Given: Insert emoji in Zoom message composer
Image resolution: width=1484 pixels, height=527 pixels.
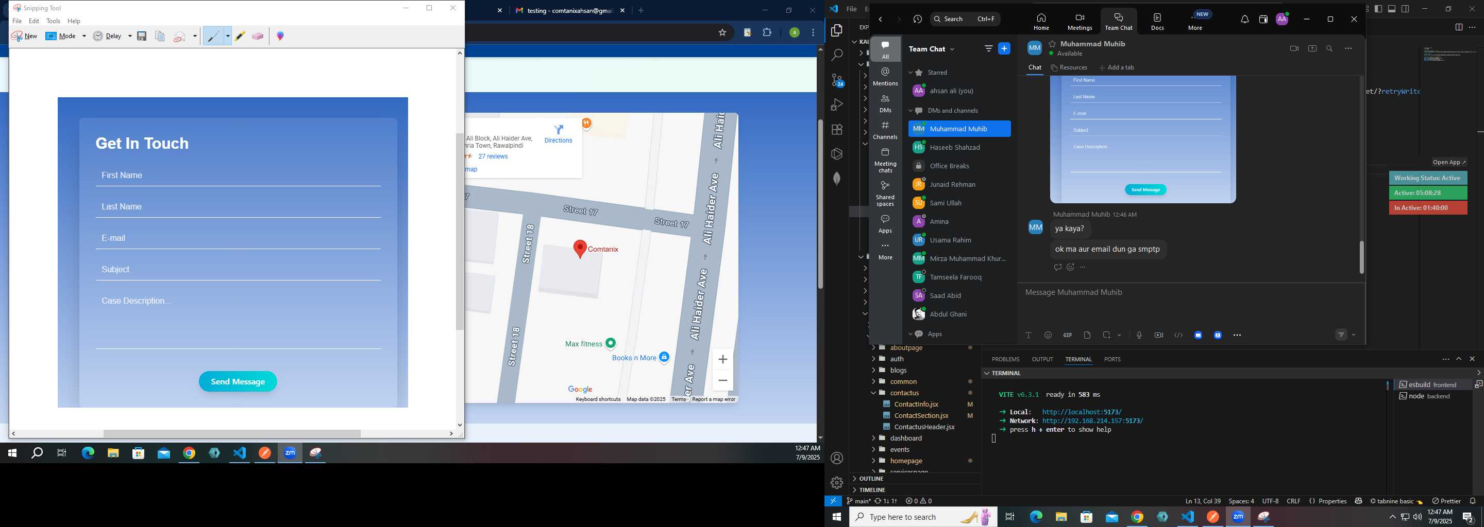Looking at the screenshot, I should (x=1048, y=336).
